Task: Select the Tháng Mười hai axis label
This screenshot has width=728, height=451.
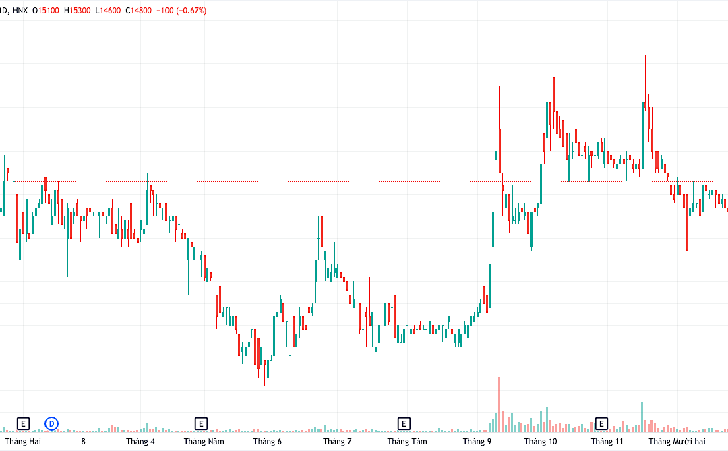Action: [x=677, y=442]
